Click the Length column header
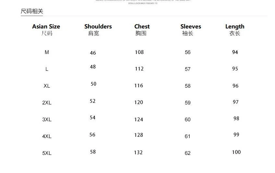 pyautogui.click(x=235, y=27)
